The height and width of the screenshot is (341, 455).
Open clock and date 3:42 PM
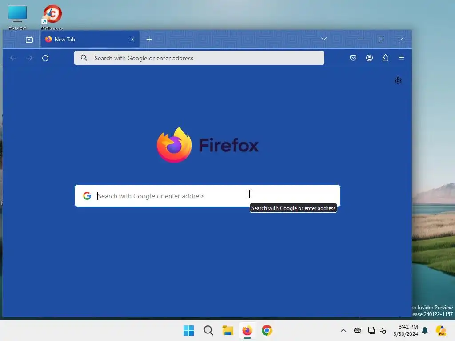406,330
